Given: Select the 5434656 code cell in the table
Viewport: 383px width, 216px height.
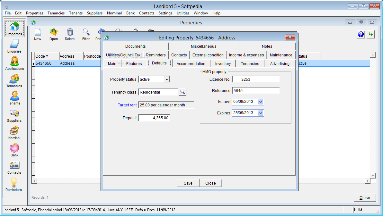Looking at the screenshot, I should pos(47,63).
